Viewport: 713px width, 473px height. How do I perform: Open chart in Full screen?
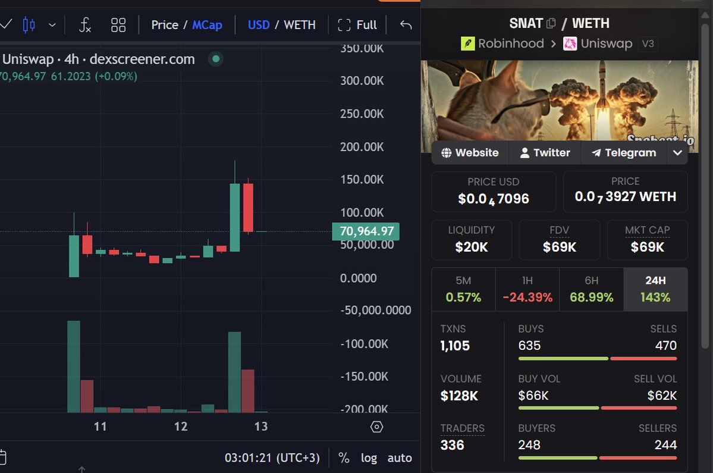click(357, 25)
